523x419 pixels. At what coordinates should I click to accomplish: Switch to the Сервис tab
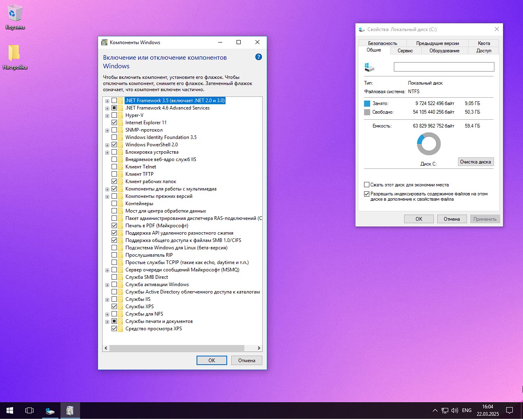click(405, 51)
